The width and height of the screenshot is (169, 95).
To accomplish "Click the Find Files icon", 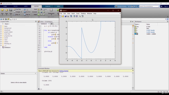I will (x=15, y=9).
